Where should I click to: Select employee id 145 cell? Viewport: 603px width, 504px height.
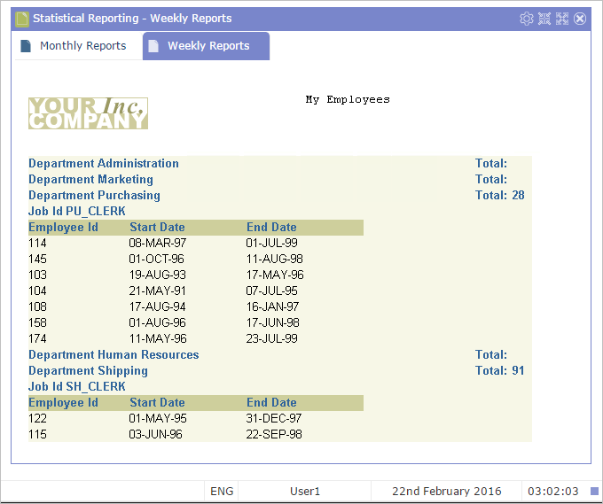click(x=37, y=259)
